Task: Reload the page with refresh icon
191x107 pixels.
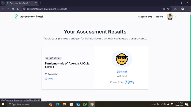Action: (13, 9)
